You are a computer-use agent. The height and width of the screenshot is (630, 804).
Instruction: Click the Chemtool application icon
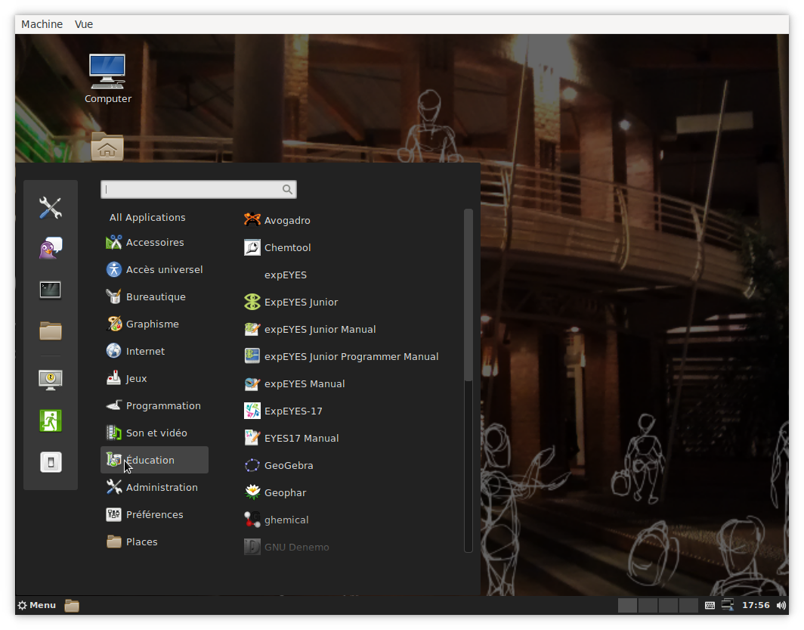pos(252,247)
